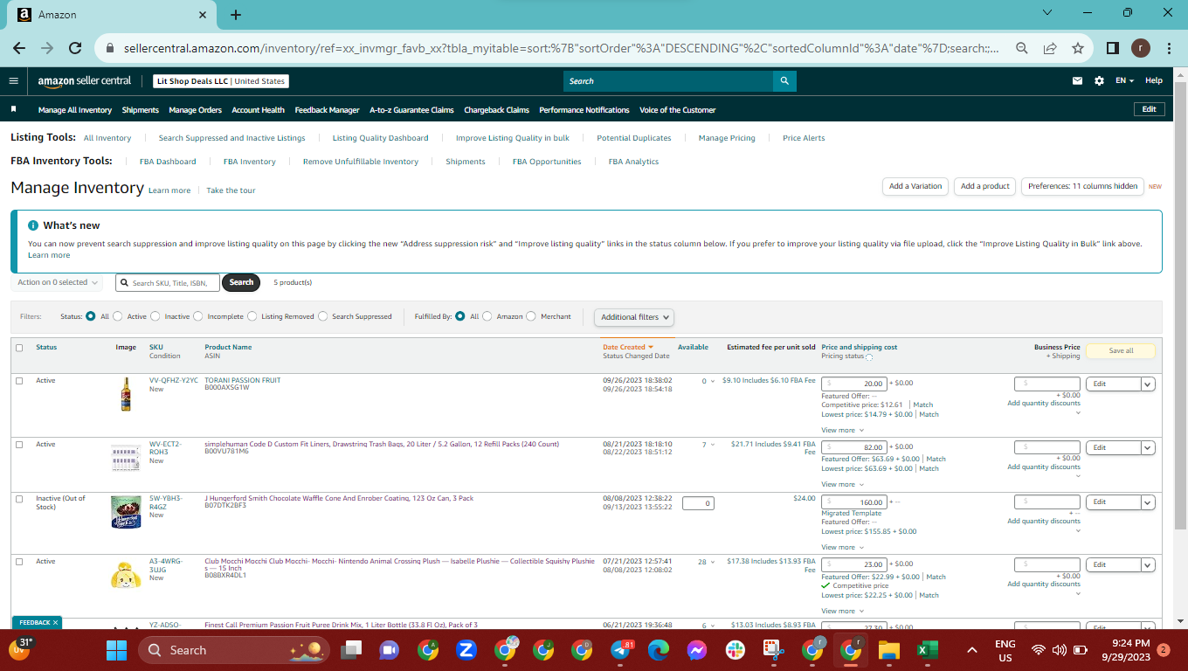Click the Save all button
Screen dimensions: 1188x671
coord(1121,350)
